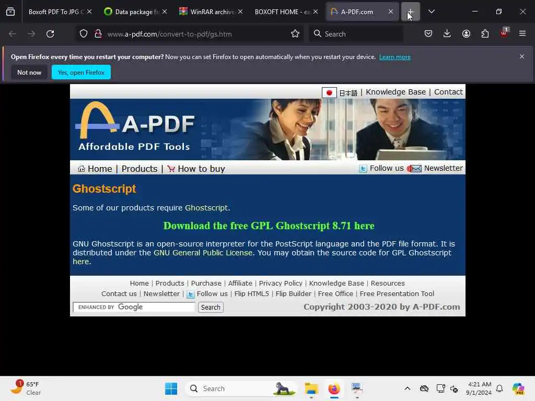Close the Data package tab

(165, 11)
